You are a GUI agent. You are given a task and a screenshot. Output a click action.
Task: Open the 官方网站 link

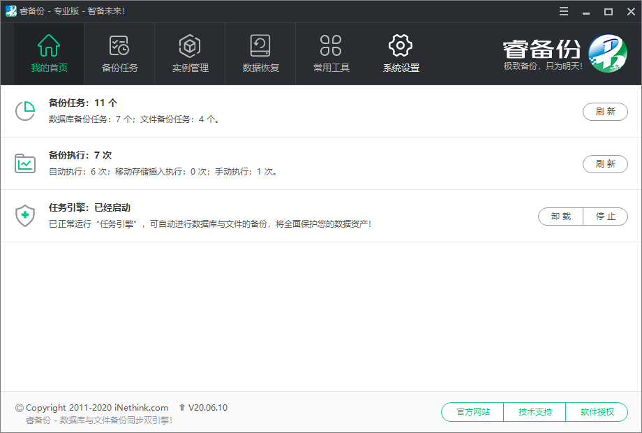[472, 411]
